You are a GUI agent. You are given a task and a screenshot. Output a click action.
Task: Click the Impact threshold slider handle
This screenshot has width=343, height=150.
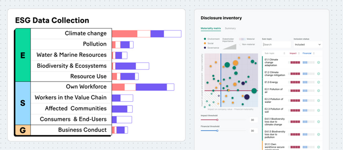pos(217,120)
